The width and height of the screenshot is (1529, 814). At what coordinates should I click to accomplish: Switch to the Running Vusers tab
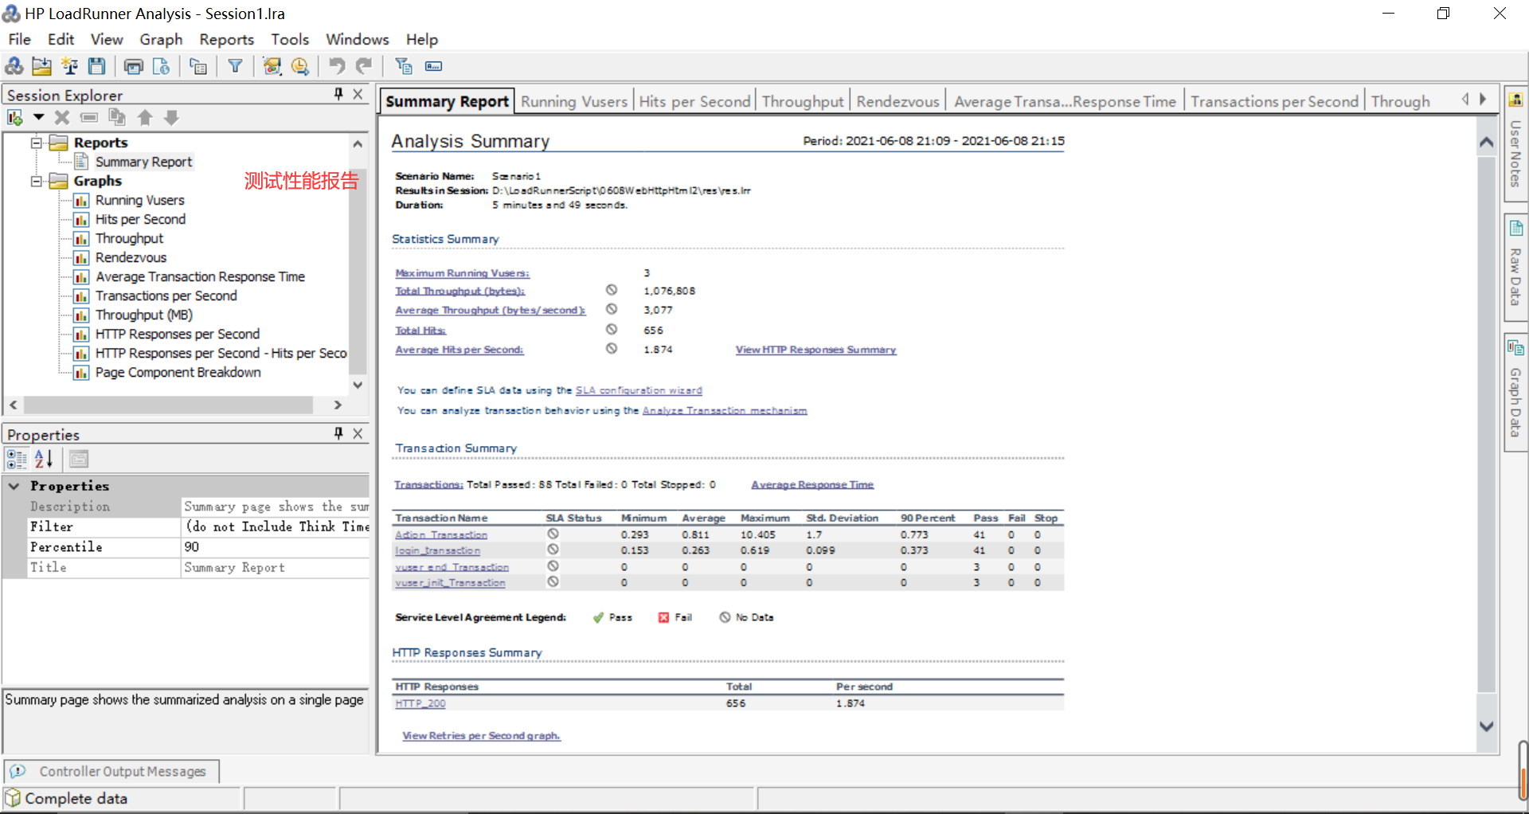coord(573,101)
